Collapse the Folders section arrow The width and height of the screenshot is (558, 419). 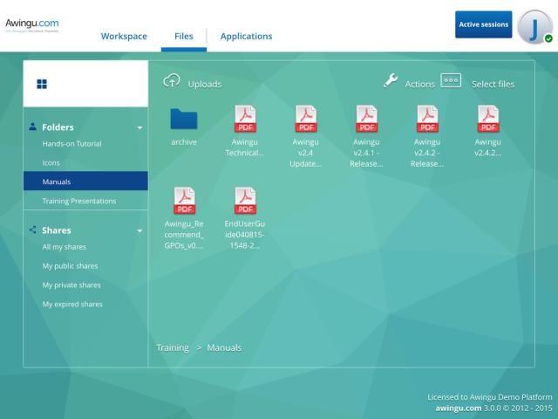point(139,127)
